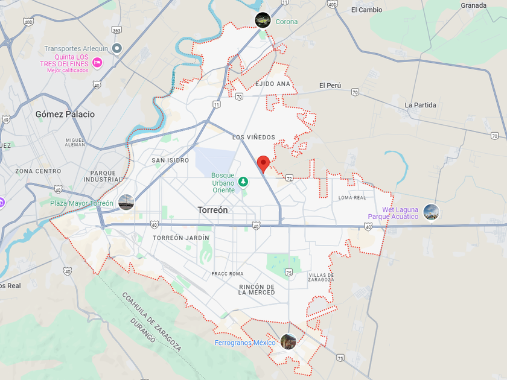The height and width of the screenshot is (380, 507).
Task: Click the Wet Laguna Parque Acuático label
Action: [x=393, y=214]
